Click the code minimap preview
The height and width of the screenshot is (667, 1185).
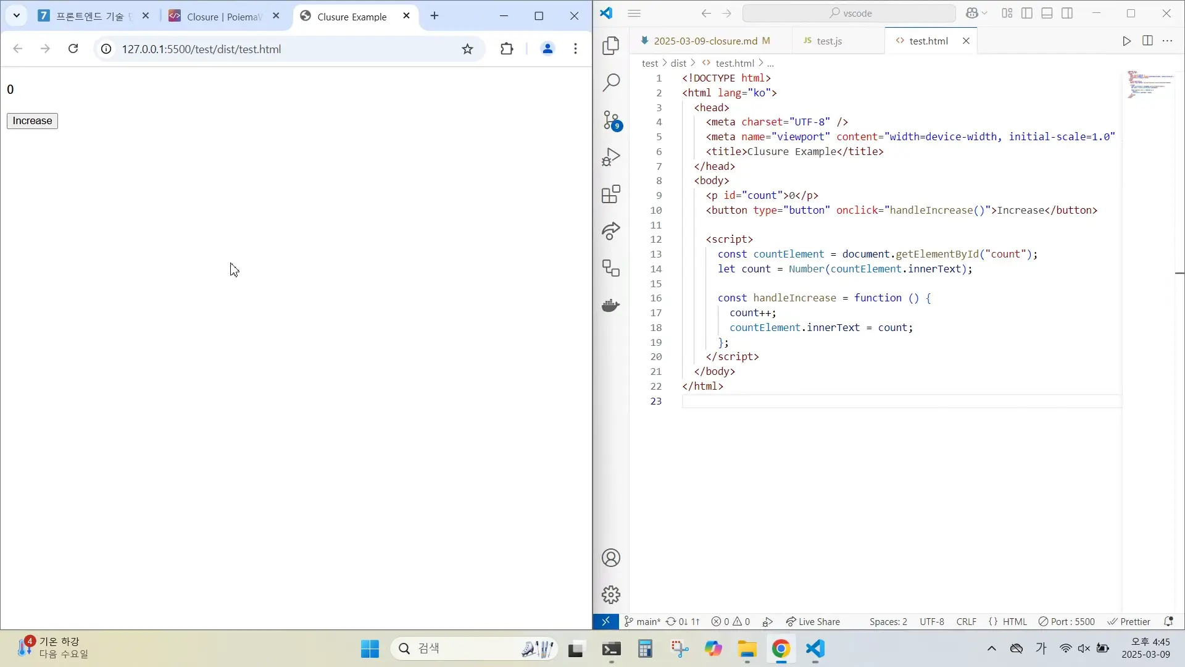1149,85
